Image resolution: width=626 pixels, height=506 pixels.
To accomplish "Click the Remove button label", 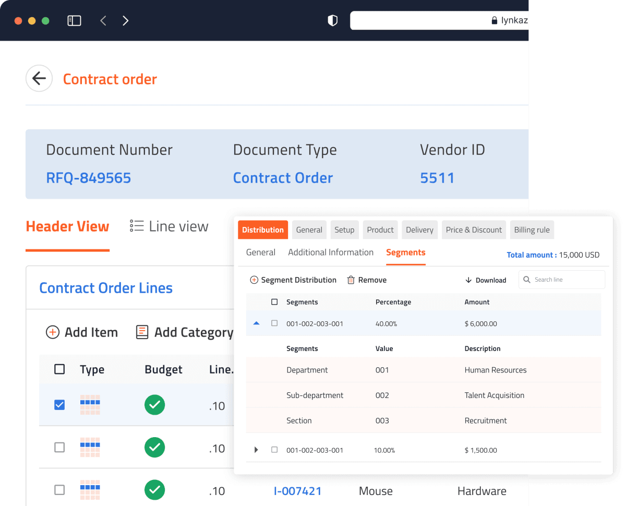I will [x=372, y=280].
